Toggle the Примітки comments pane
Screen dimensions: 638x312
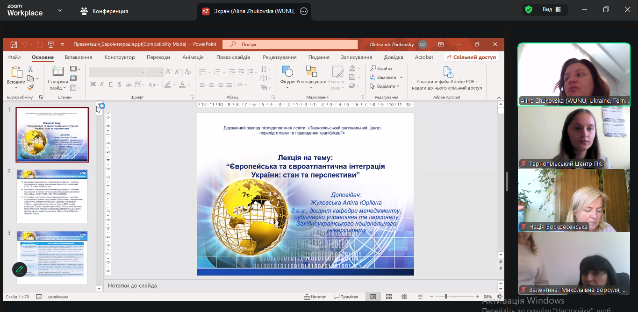[x=346, y=297]
